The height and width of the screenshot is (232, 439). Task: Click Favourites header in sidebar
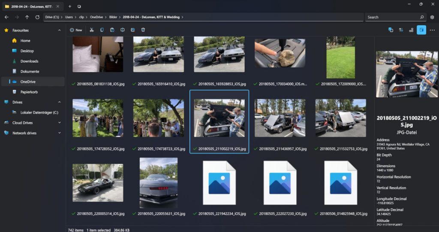pos(21,30)
